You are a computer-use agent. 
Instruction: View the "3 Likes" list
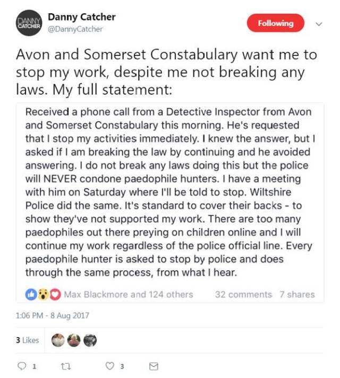27,340
